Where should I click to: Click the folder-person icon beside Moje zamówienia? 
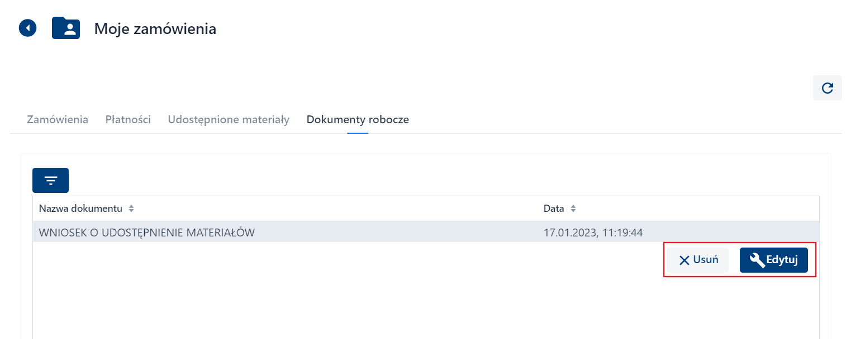66,28
